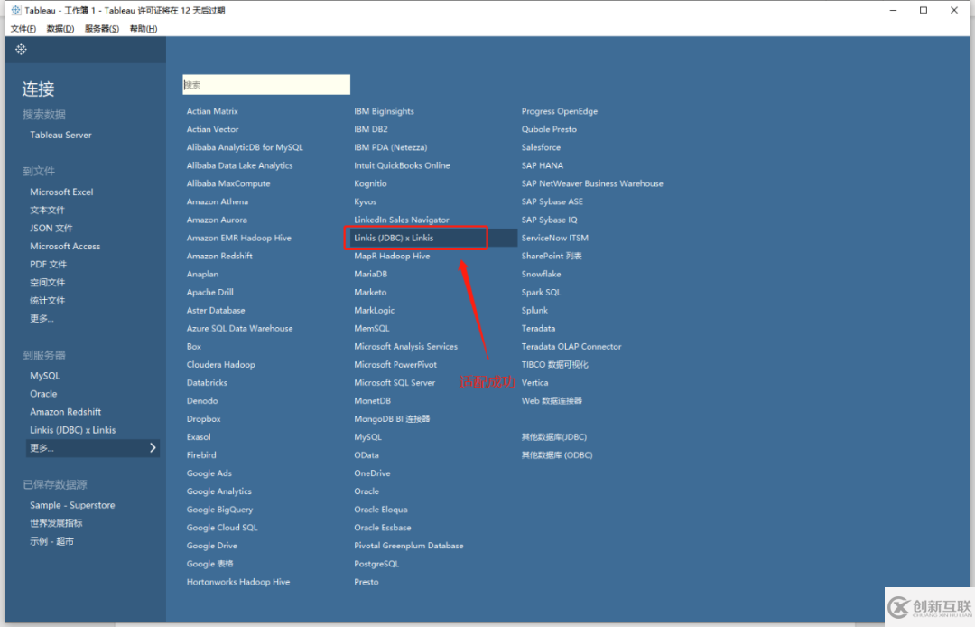Click 更多... under 到文件 section
Viewport: 975px width, 627px height.
click(x=42, y=319)
